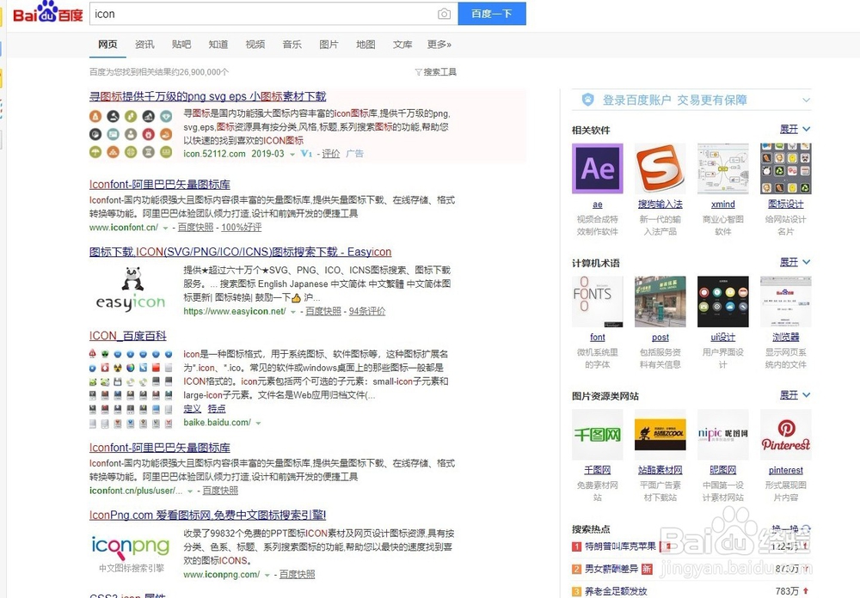The width and height of the screenshot is (860, 598).
Task: Expand the 登录百度账户 banner chevron
Action: (x=806, y=101)
